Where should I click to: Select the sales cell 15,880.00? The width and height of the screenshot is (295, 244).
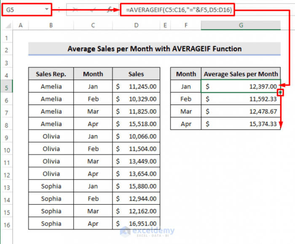click(136, 186)
